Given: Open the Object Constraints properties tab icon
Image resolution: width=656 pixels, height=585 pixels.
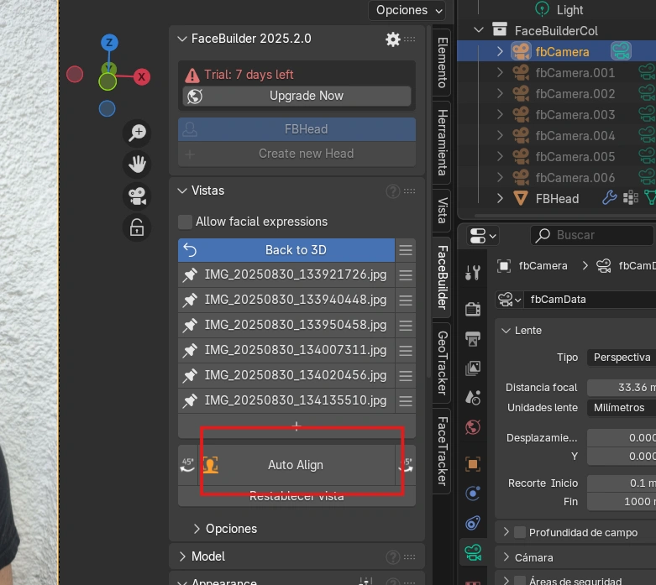Looking at the screenshot, I should click(473, 523).
